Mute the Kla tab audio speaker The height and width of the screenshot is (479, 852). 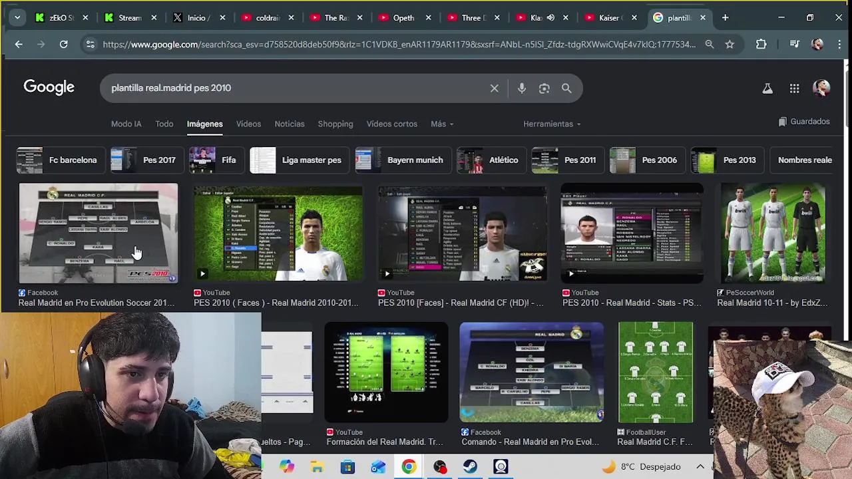[550, 17]
